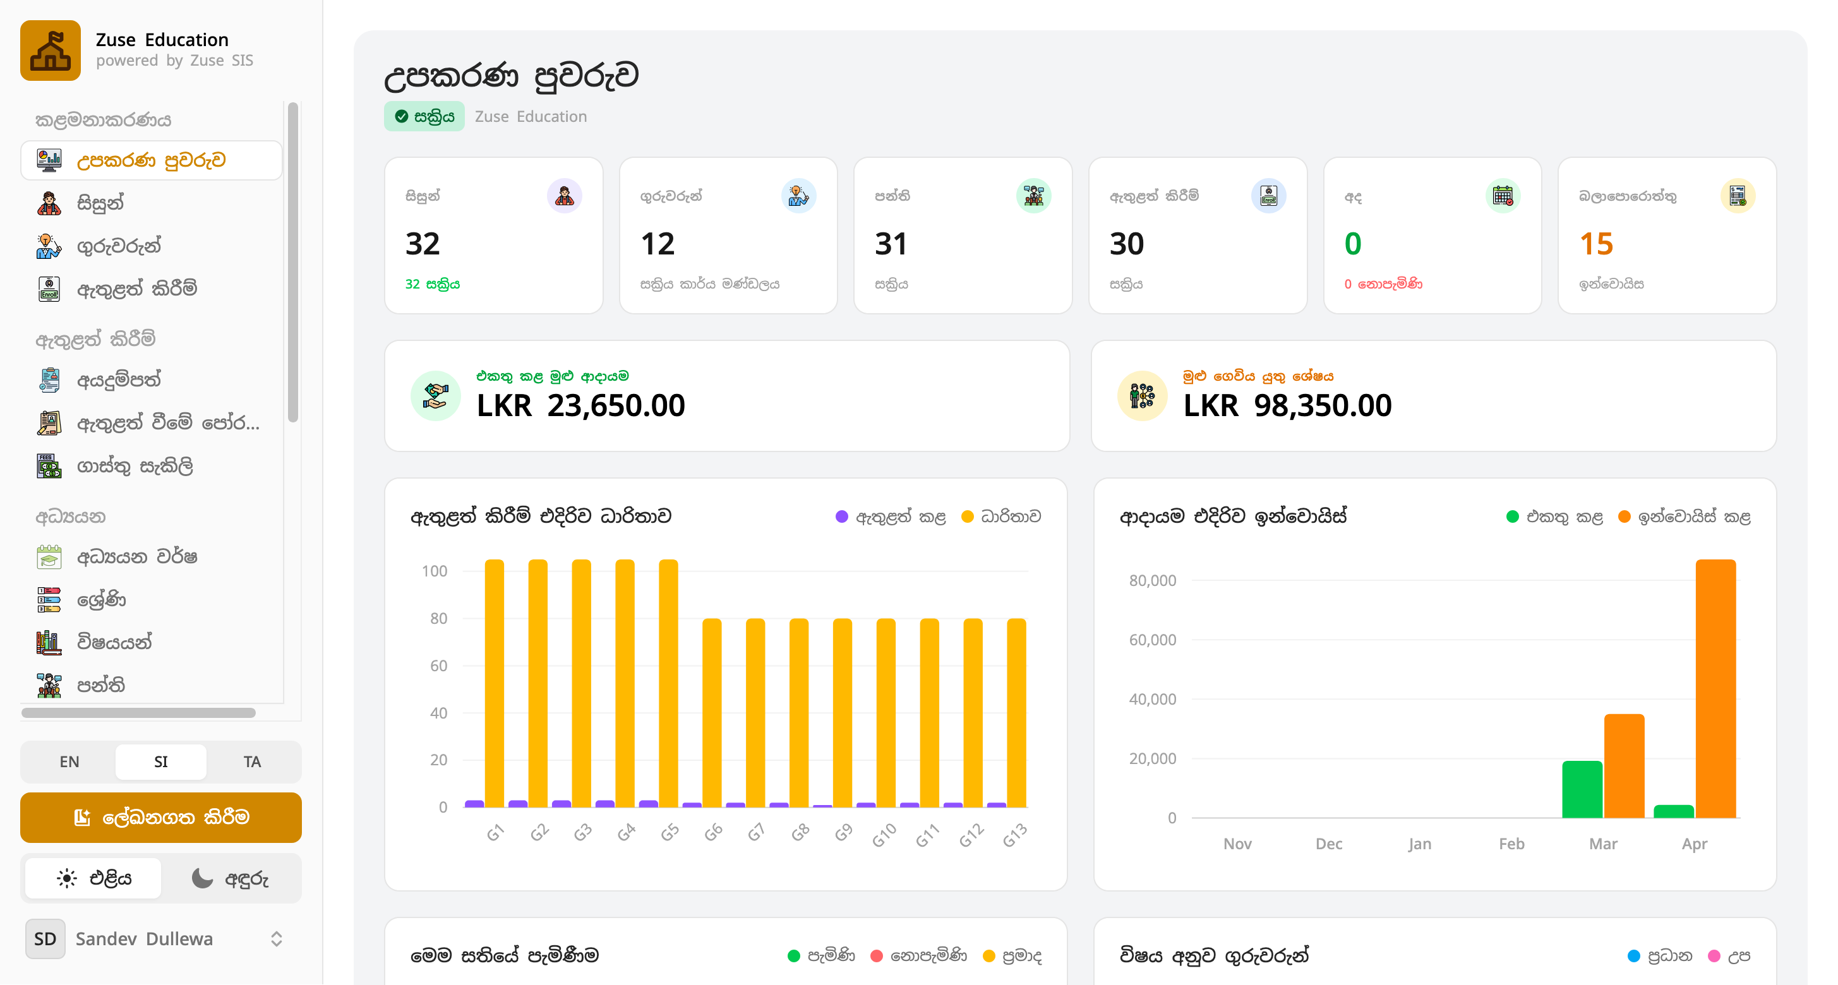Toggle ප්‍රමාද series in attendance legend
The image size is (1838, 985).
click(1012, 956)
